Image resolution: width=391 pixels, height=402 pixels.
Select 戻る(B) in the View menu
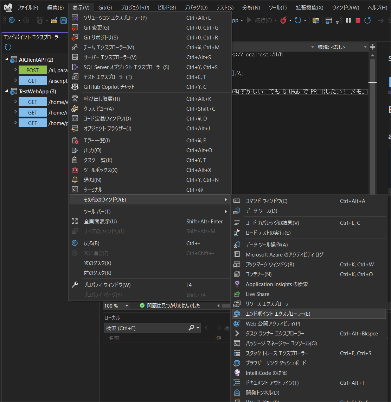click(150, 243)
